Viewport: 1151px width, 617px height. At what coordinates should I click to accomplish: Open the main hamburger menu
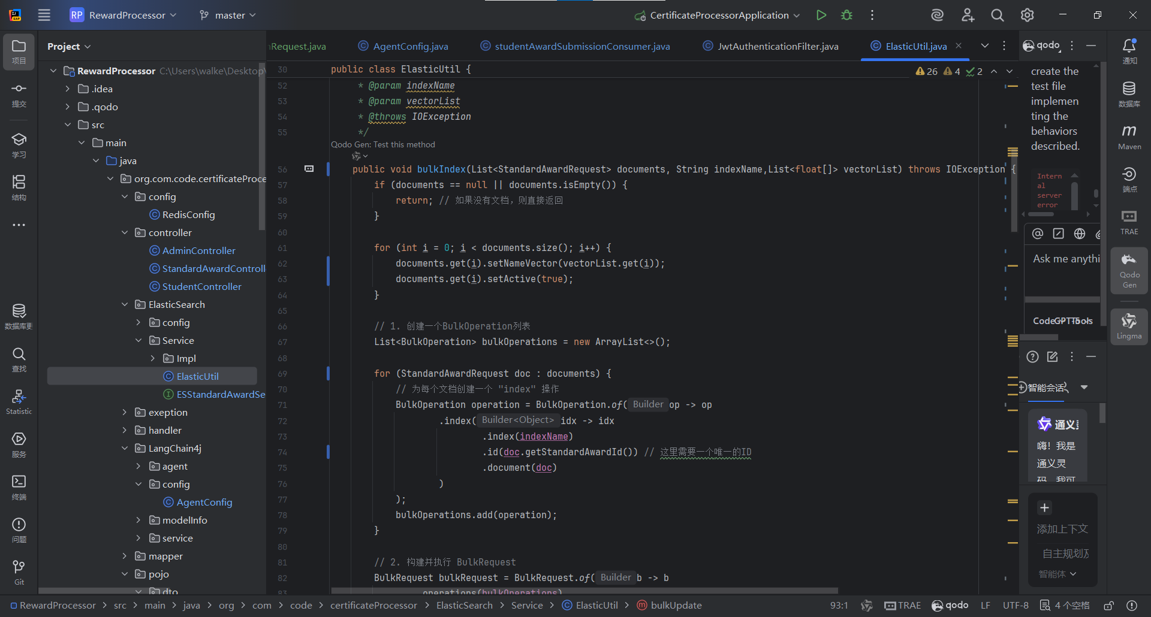click(44, 15)
